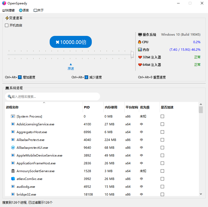This screenshot has width=208, height=207.
Task: Click the 32bit injector heart icon
Action: tap(140, 57)
